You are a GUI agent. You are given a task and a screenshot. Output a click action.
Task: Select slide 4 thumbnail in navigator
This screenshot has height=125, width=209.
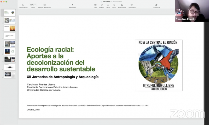tap(10, 36)
